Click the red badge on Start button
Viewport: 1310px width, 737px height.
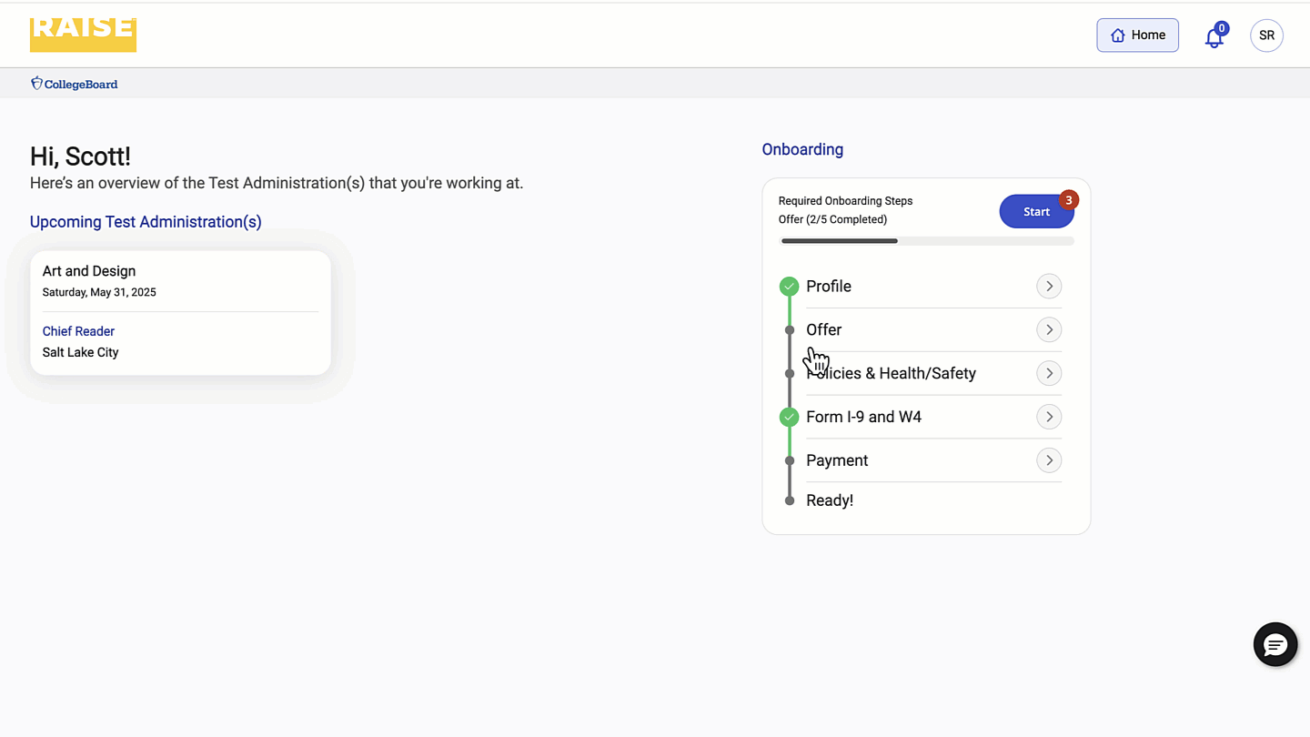point(1068,200)
